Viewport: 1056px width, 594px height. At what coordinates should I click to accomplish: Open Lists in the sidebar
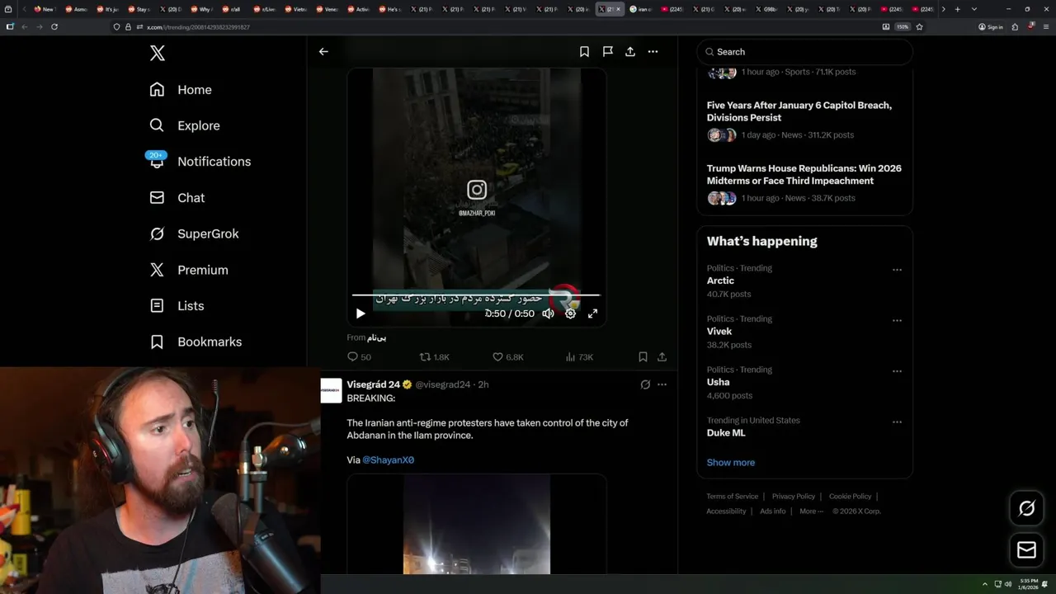point(177,306)
